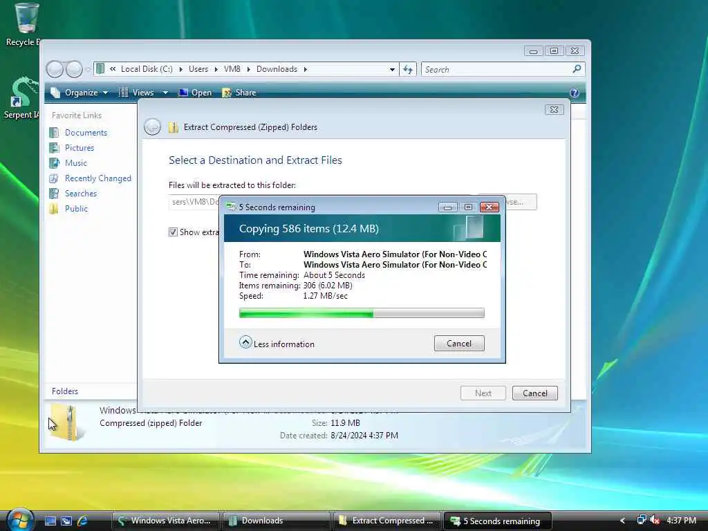
Task: Click the Searches favorite link icon
Action: point(54,194)
